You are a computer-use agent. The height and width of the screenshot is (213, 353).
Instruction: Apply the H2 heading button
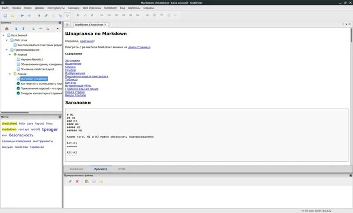click(109, 15)
